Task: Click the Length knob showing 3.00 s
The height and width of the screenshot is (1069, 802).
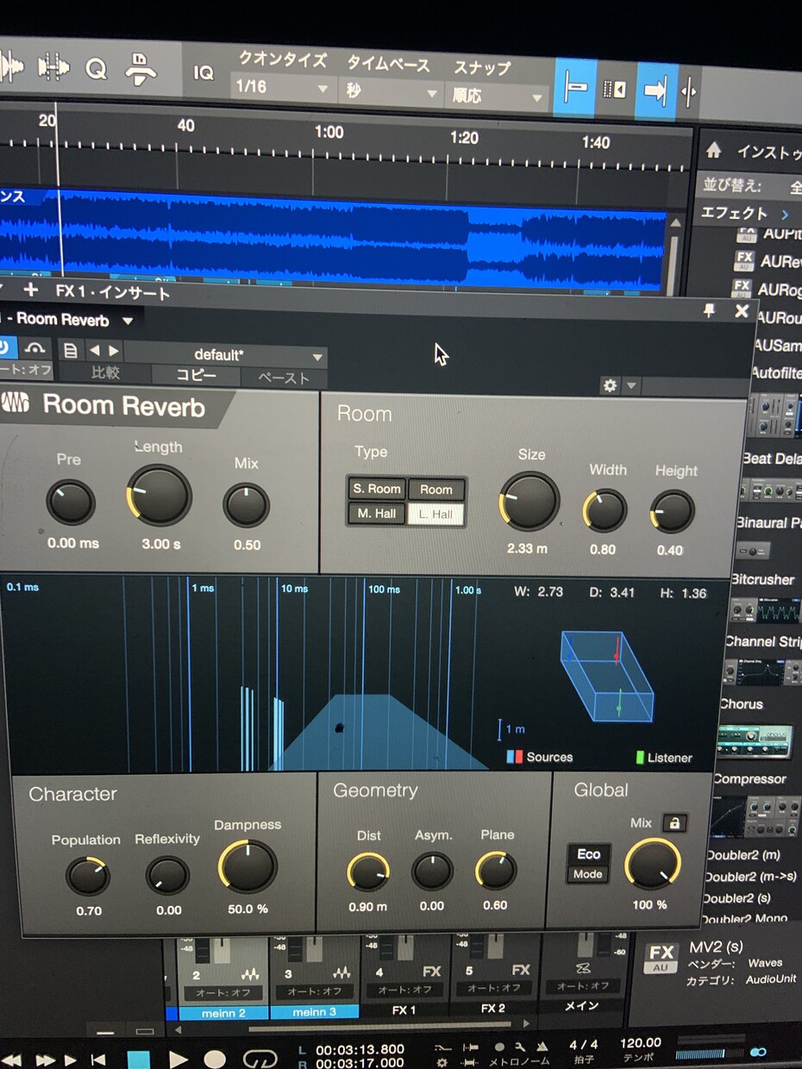Action: [x=159, y=495]
